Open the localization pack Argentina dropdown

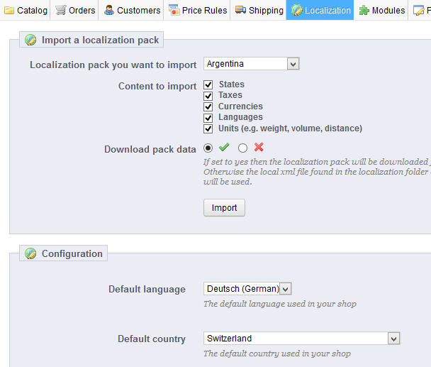click(x=251, y=64)
